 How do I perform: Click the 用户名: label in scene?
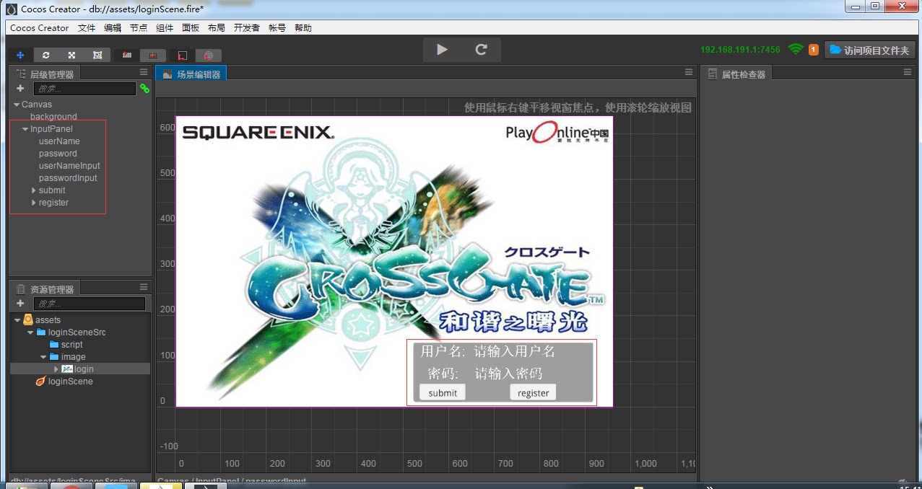[443, 352]
